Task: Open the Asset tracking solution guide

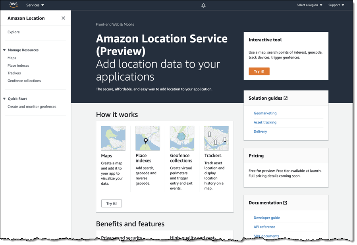Action: [265, 122]
